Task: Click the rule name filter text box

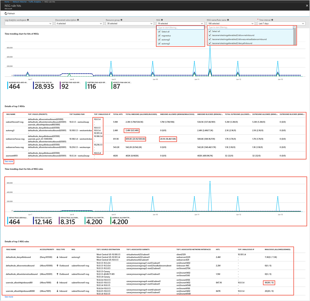Action: click(x=250, y=27)
